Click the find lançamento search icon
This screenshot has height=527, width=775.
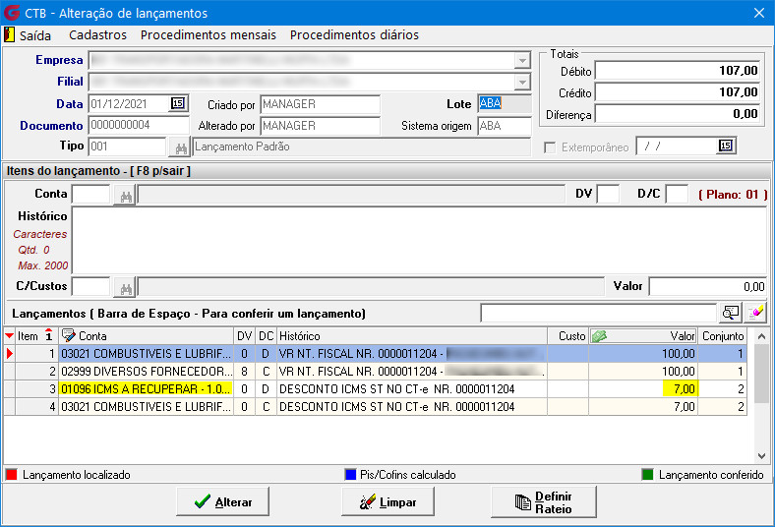click(731, 313)
